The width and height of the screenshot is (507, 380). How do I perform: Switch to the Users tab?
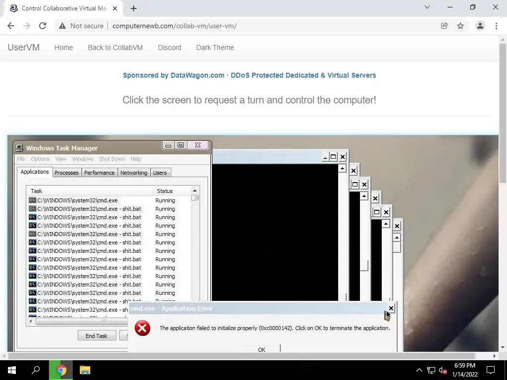pyautogui.click(x=160, y=173)
